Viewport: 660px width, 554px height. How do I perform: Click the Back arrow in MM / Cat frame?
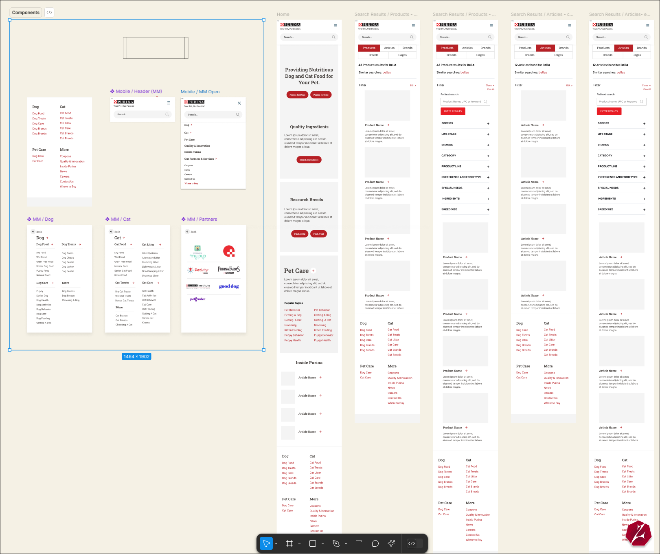click(111, 232)
